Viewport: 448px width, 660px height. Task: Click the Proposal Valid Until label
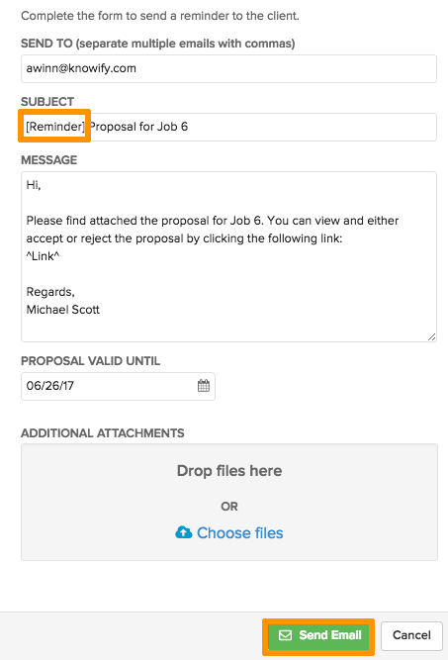click(x=90, y=361)
